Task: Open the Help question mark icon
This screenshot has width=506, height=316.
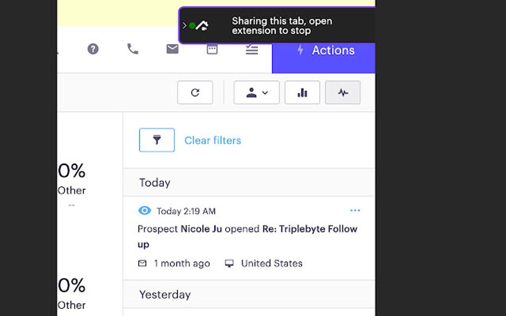Action: click(93, 49)
